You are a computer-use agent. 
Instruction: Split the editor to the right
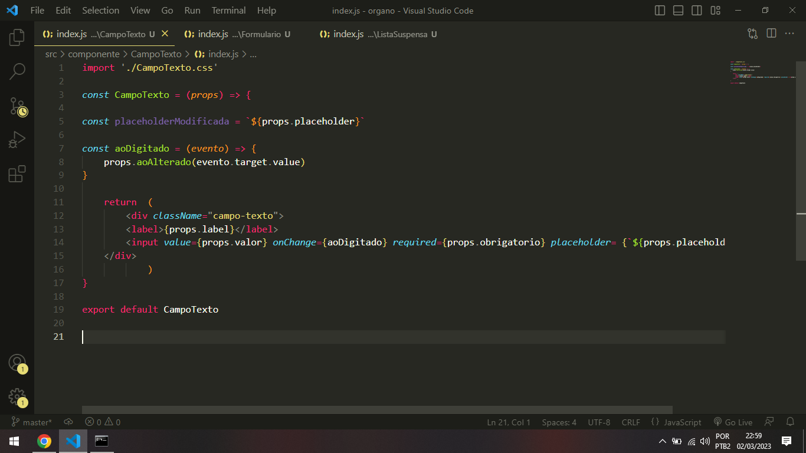[x=771, y=34]
